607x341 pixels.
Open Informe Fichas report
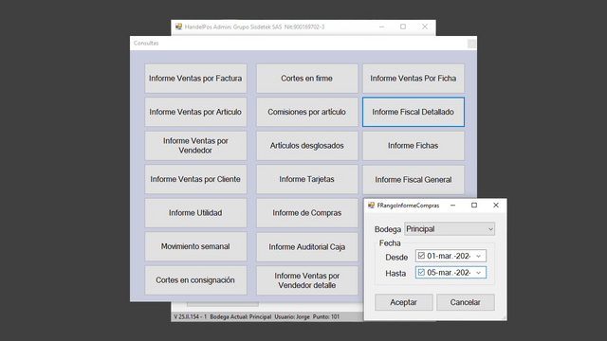point(414,146)
